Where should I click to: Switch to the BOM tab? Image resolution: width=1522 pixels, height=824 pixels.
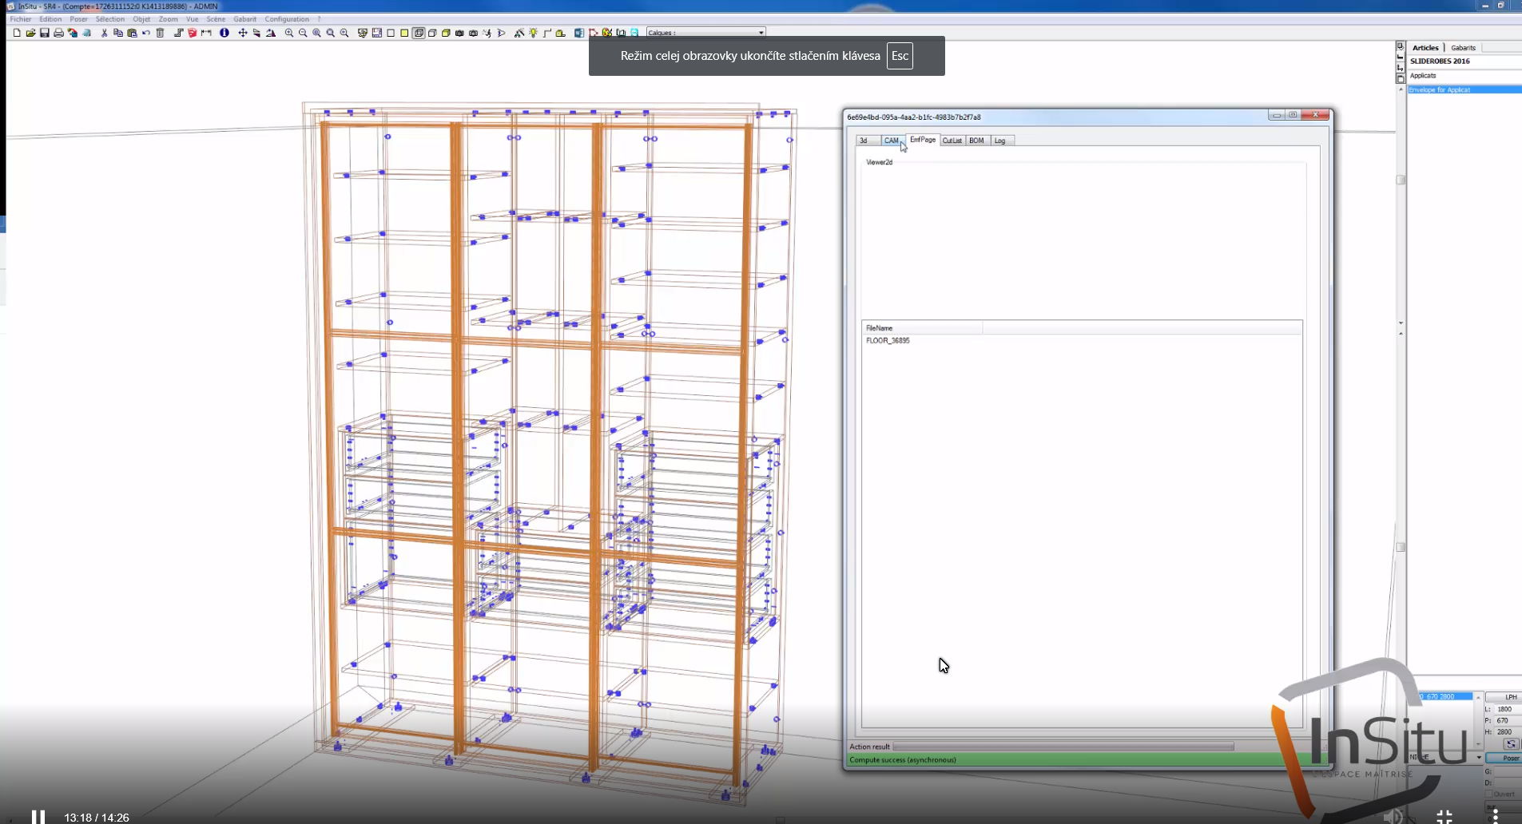coord(977,141)
